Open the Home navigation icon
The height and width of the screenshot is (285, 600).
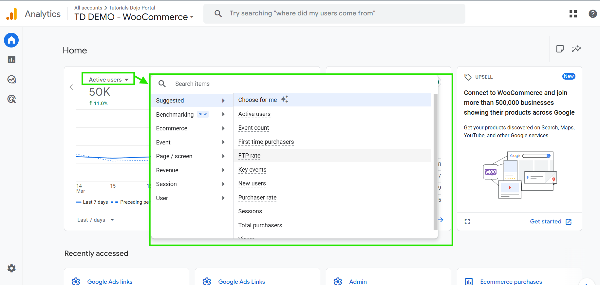tap(11, 40)
